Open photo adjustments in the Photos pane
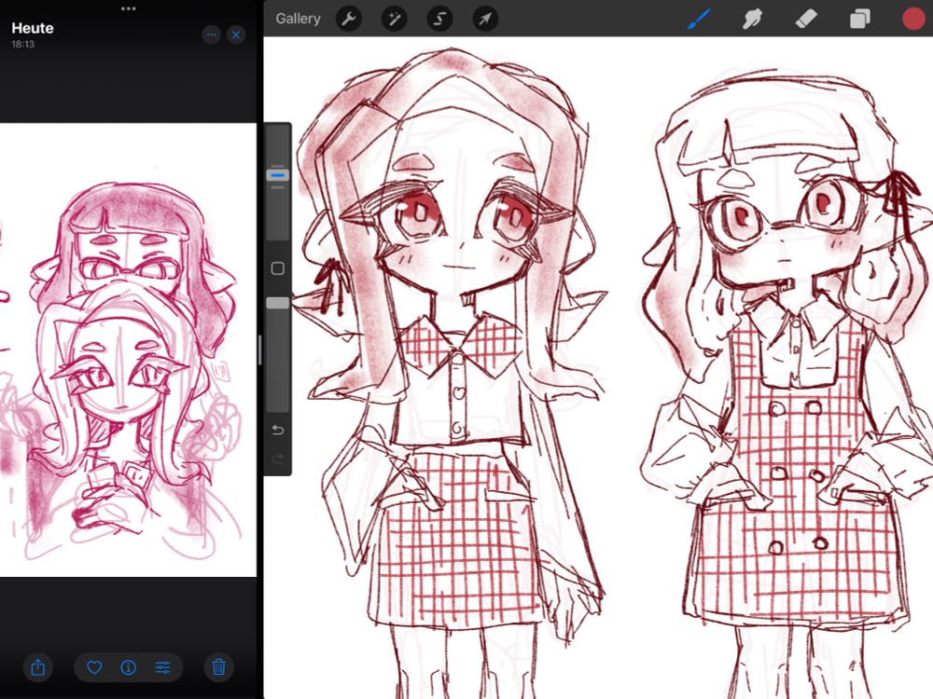Image resolution: width=933 pixels, height=699 pixels. pos(163,667)
